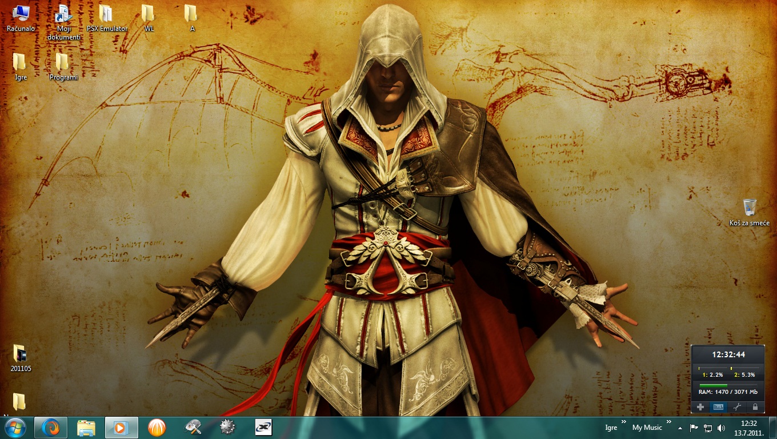
Task: Open the Moji dokumenti shortcut
Action: click(63, 22)
